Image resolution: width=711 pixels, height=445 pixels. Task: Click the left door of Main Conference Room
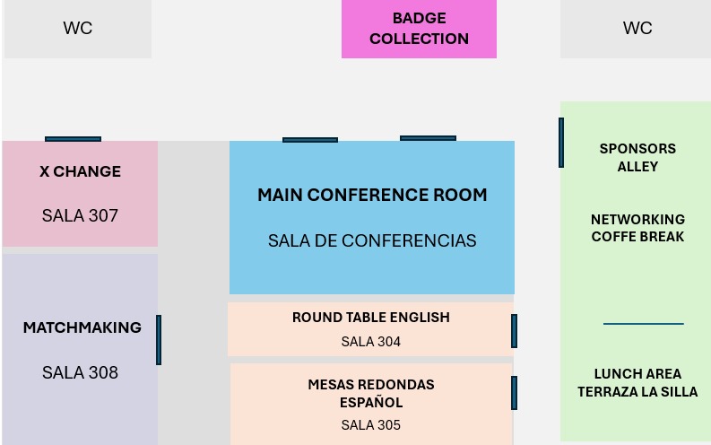310,140
